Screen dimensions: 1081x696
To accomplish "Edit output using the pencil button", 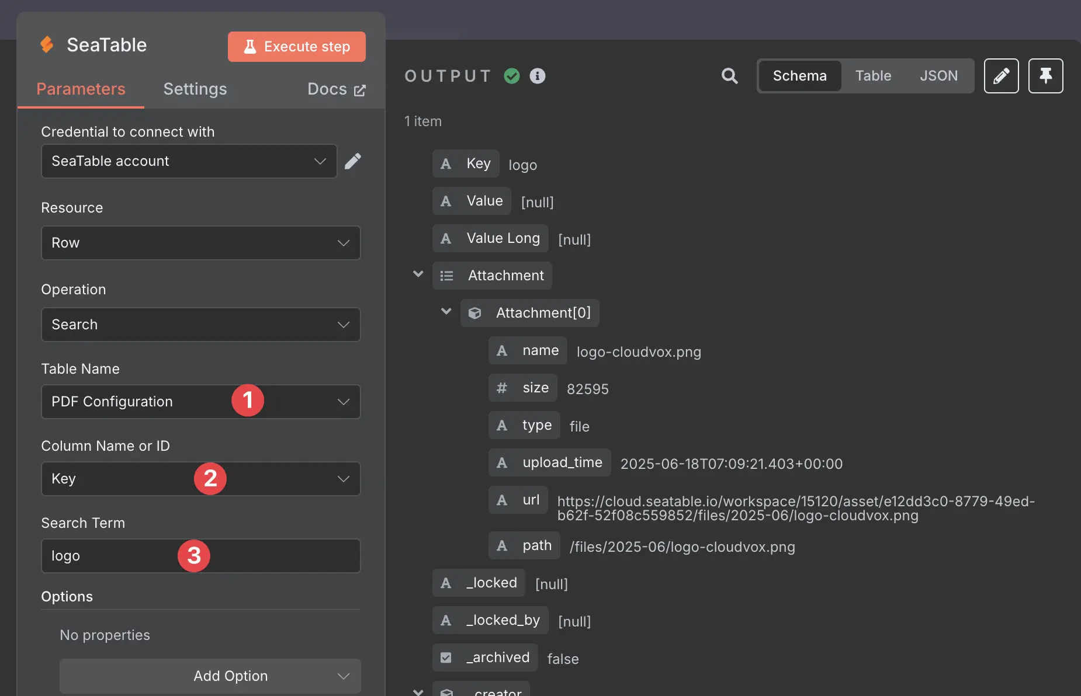I will coord(1002,76).
